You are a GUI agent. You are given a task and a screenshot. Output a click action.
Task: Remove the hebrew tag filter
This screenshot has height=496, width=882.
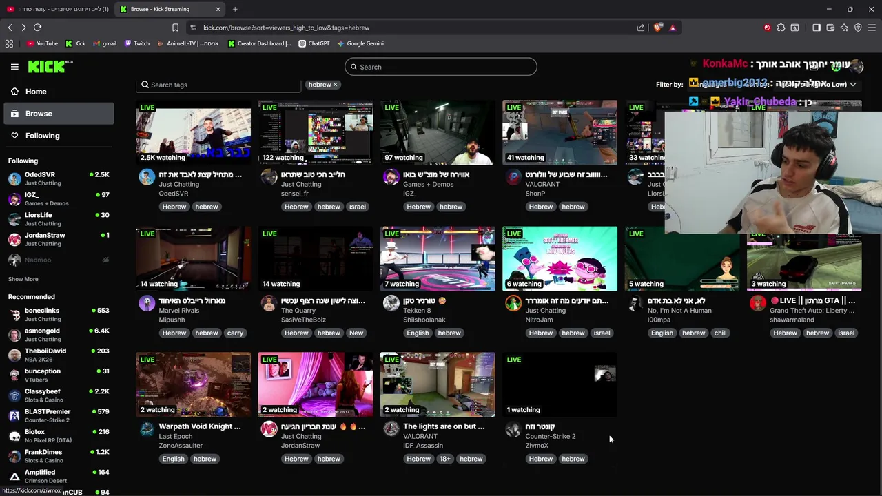point(336,85)
